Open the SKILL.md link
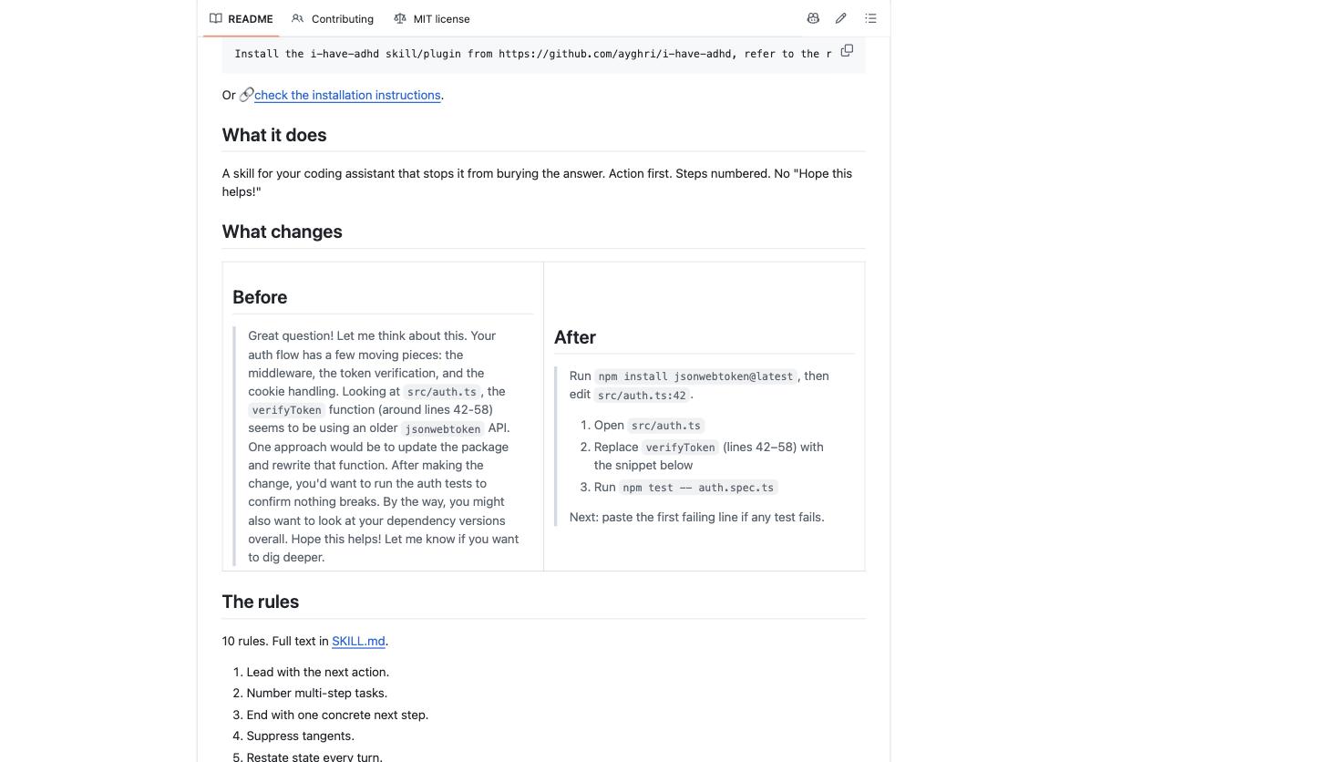Image resolution: width=1327 pixels, height=762 pixels. pyautogui.click(x=358, y=641)
